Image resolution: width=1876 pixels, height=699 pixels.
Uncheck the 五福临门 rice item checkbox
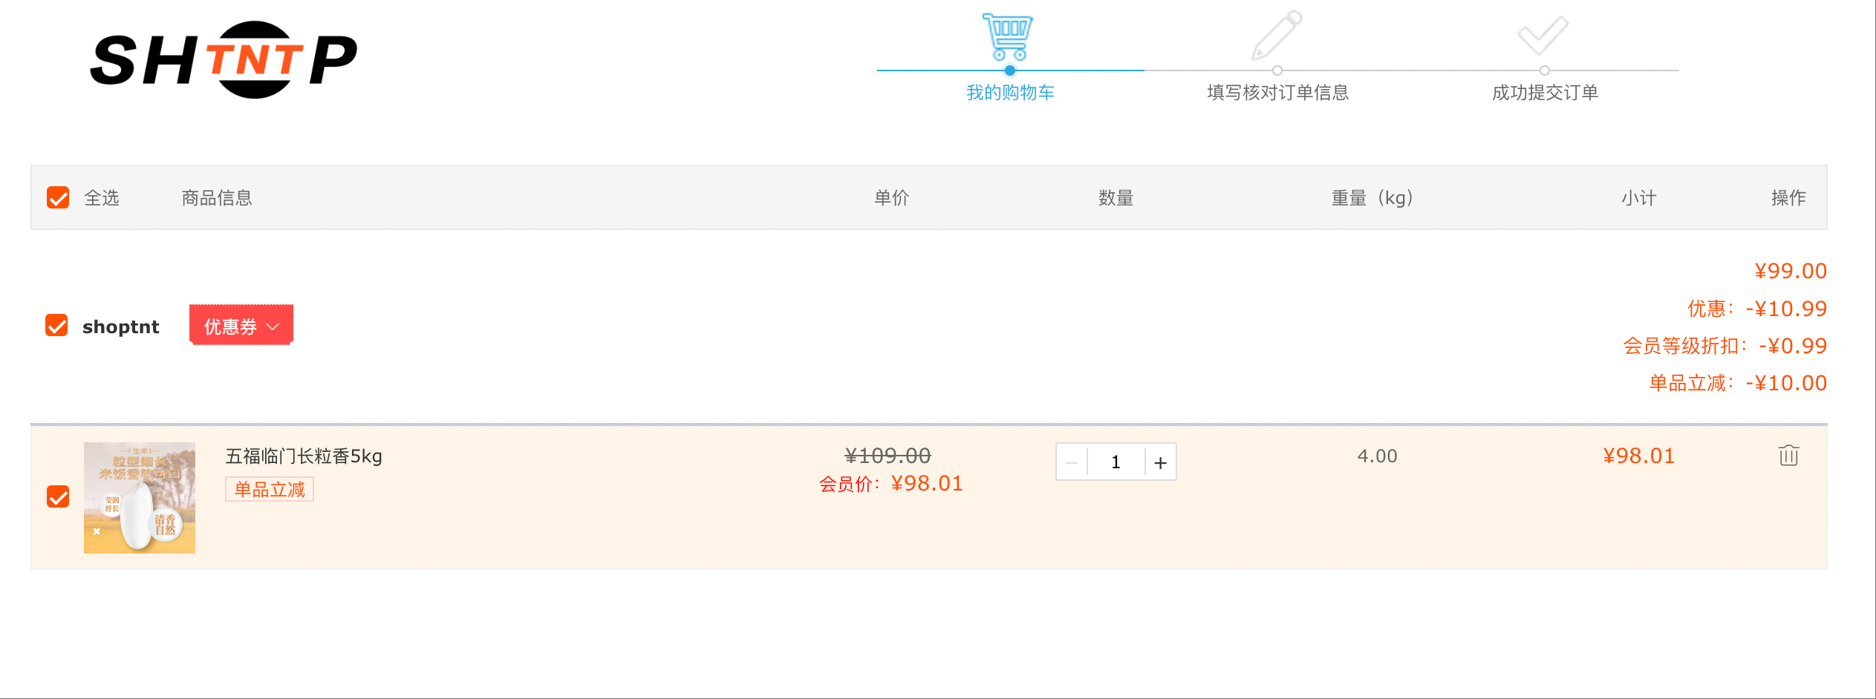point(58,496)
